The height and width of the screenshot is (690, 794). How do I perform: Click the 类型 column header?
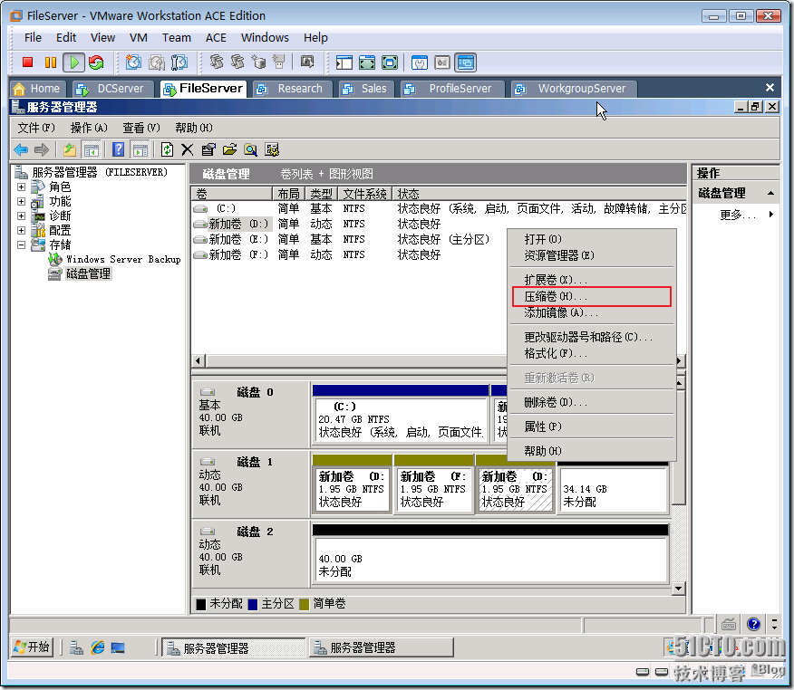[321, 194]
